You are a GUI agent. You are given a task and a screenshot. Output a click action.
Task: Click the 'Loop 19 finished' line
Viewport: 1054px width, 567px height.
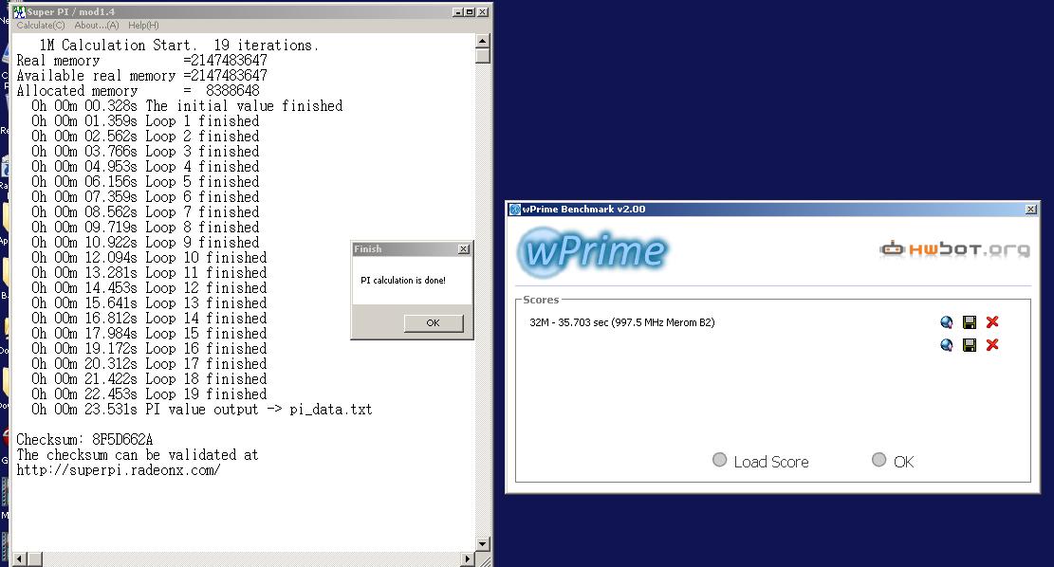coord(149,394)
